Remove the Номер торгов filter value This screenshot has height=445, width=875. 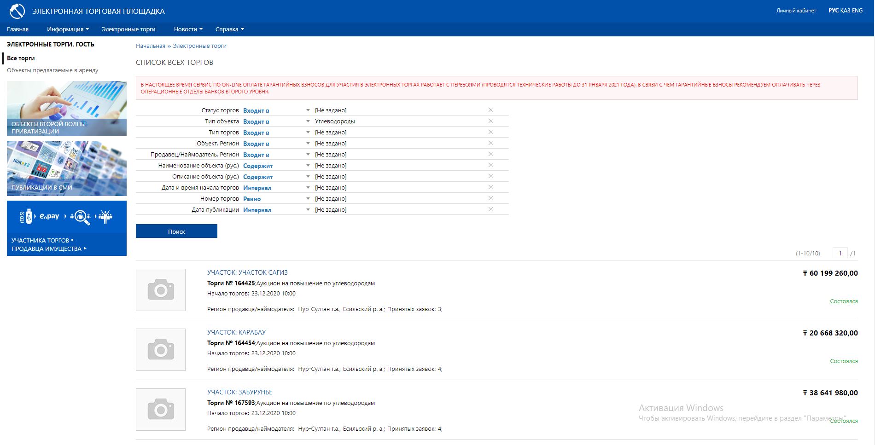coord(490,198)
